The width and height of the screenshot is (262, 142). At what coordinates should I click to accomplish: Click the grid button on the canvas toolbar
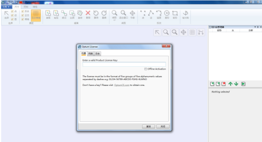(192, 32)
